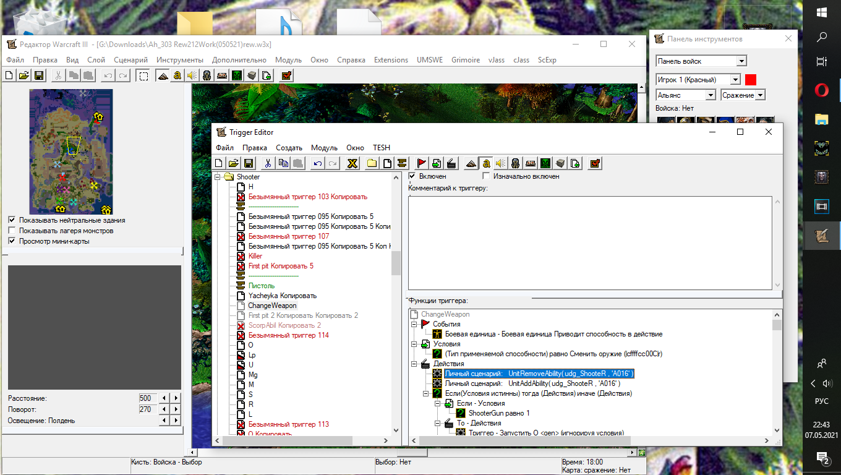The height and width of the screenshot is (475, 841).
Task: Click trigger list vertical scrollbar thumb
Action: (x=396, y=263)
